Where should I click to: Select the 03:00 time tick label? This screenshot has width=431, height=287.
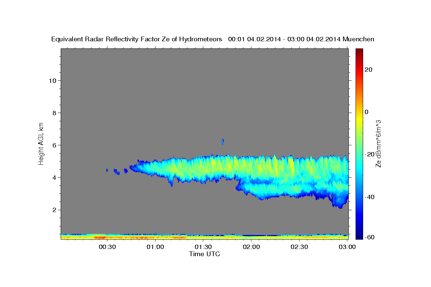347,247
